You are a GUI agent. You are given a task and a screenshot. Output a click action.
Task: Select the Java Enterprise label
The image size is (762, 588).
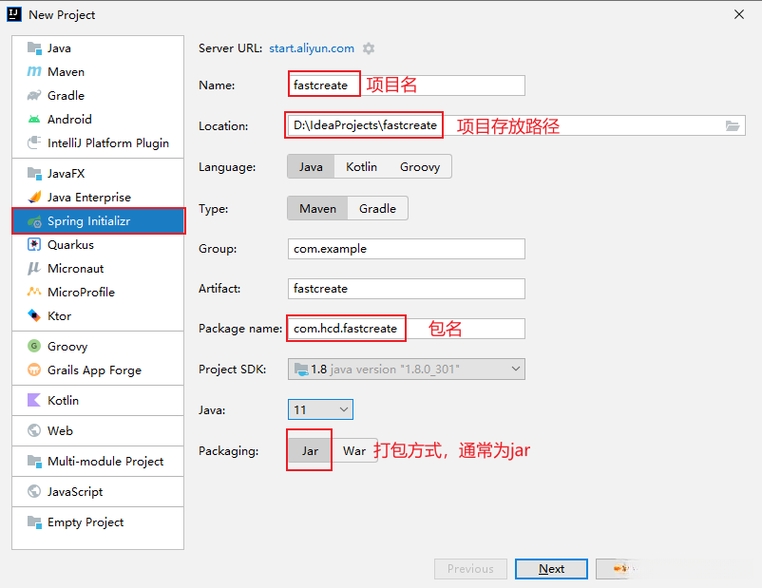(x=89, y=198)
